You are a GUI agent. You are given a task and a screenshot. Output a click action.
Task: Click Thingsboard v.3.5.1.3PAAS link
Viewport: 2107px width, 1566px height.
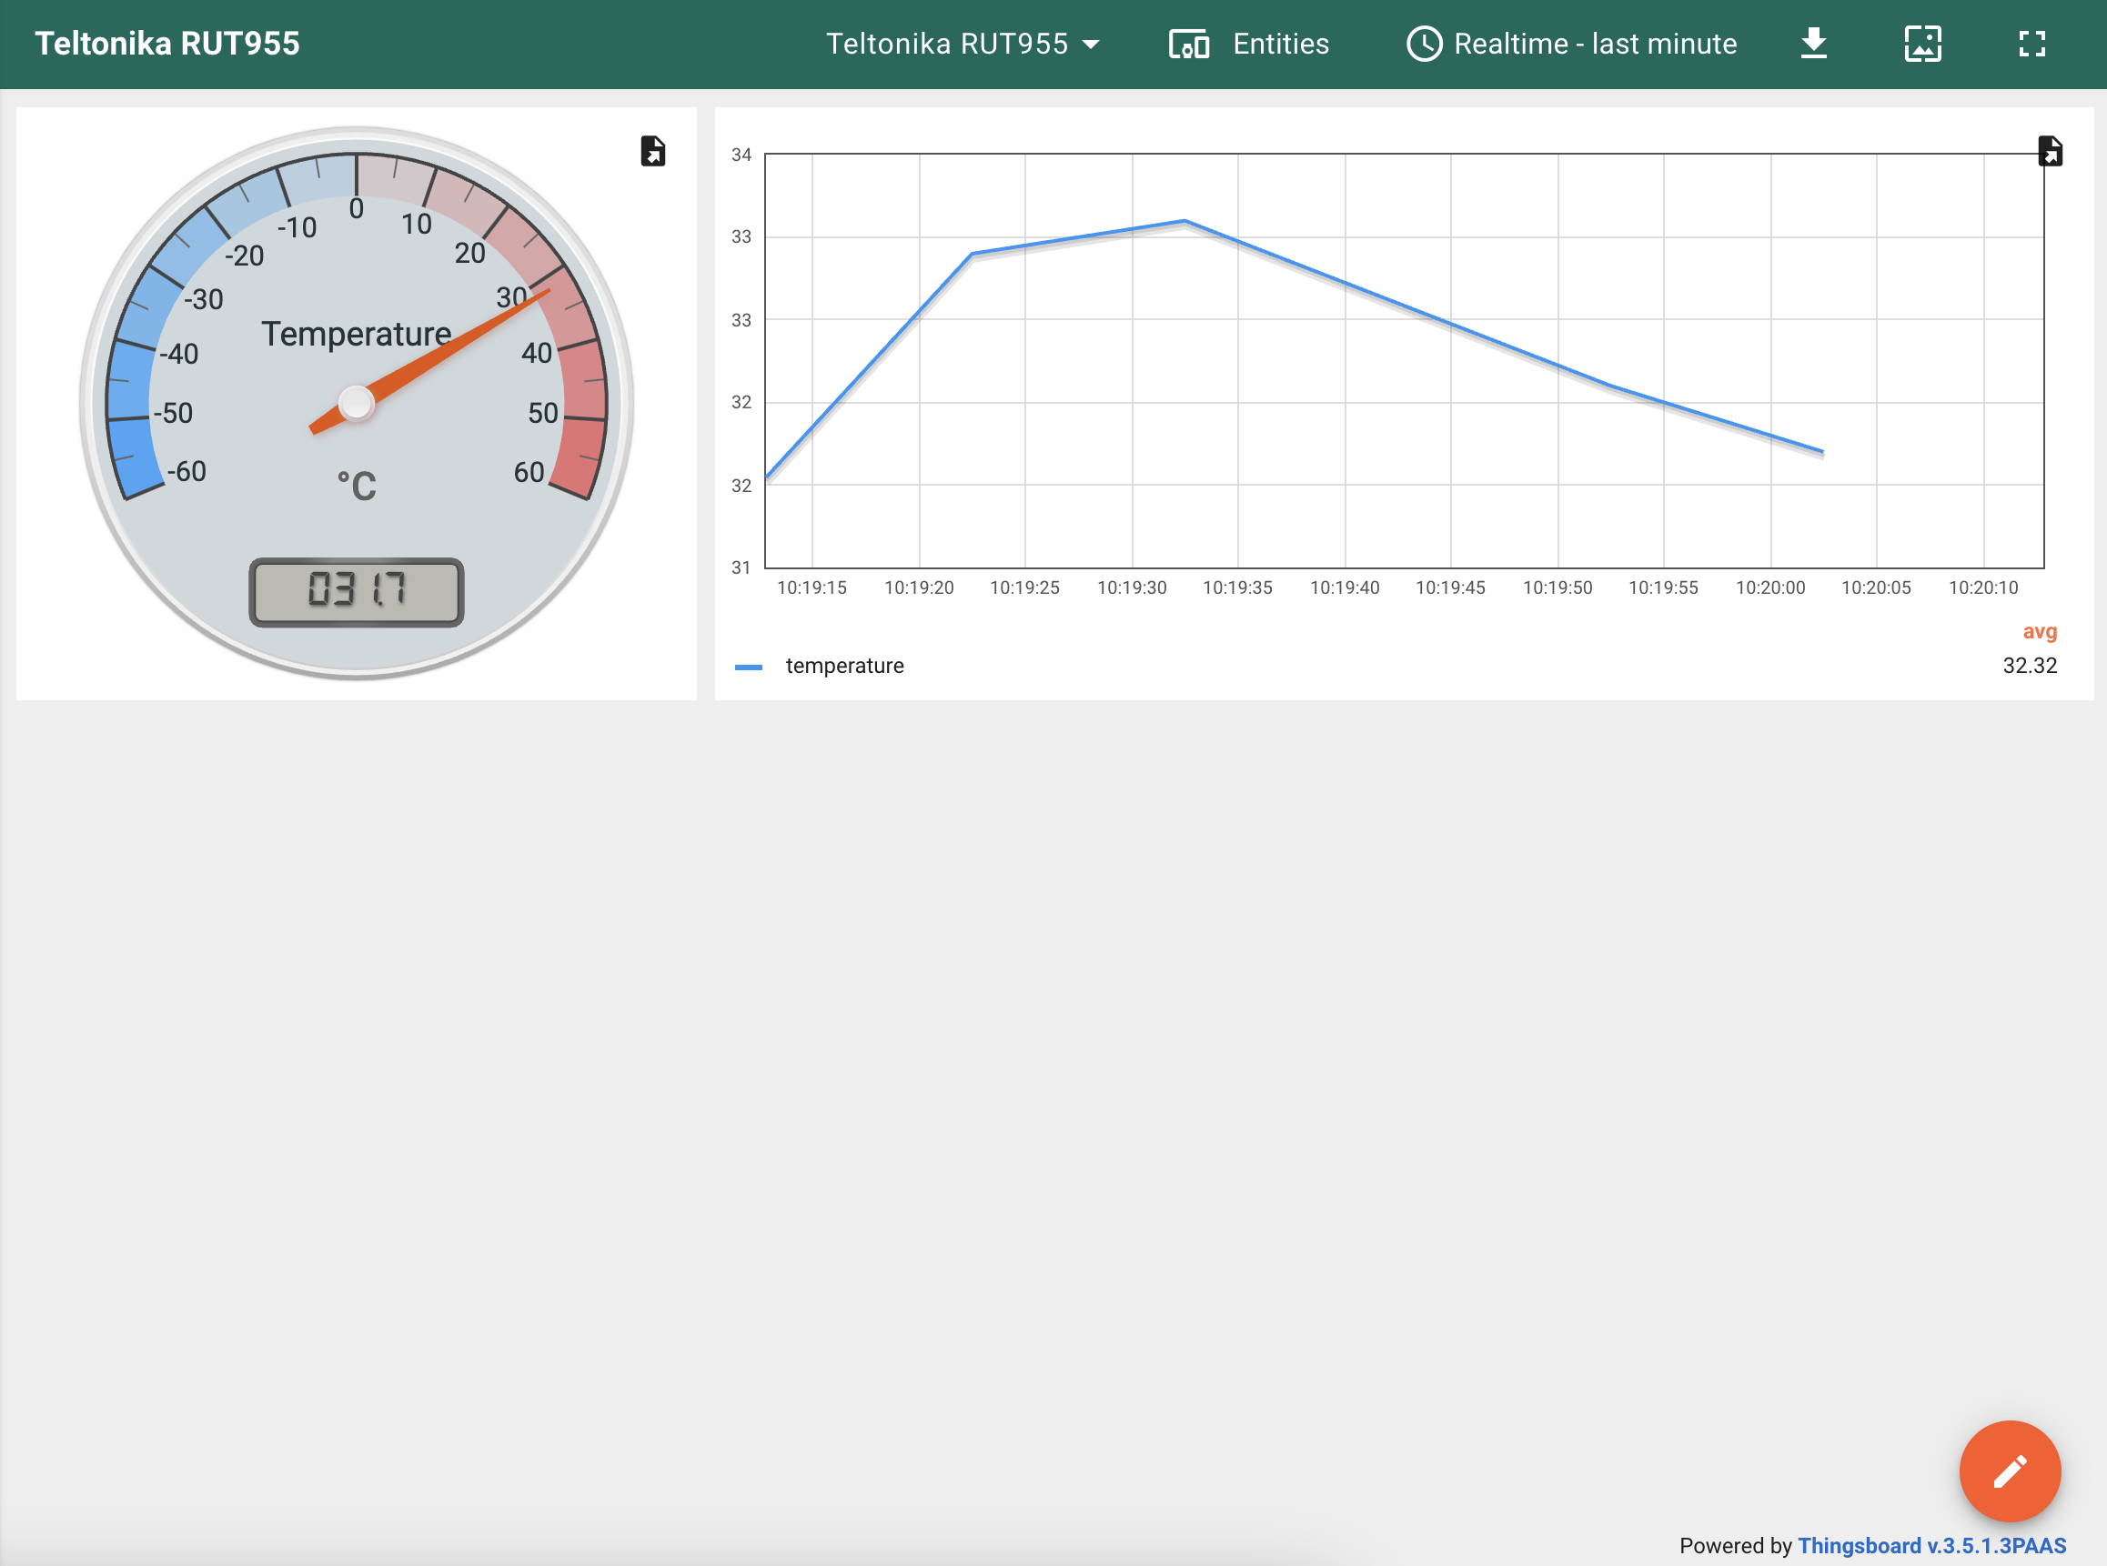(x=1931, y=1545)
